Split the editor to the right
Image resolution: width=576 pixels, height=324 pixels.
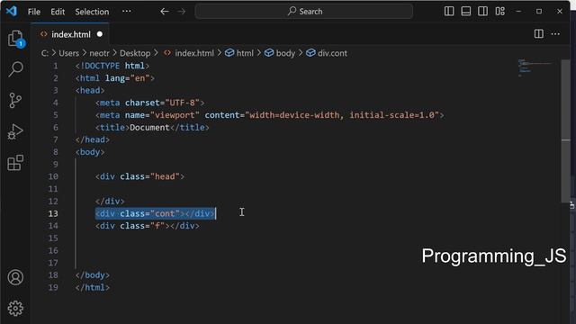coord(538,34)
